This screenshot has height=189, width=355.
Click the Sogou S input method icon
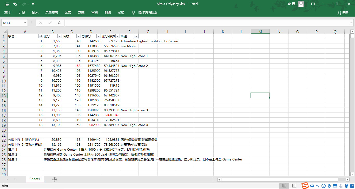coord(305,186)
